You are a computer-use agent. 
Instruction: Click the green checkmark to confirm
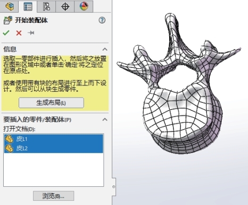point(6,33)
